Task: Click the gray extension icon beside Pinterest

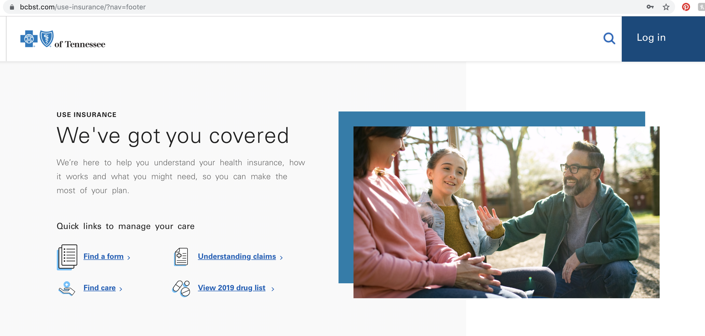Action: 701,7
